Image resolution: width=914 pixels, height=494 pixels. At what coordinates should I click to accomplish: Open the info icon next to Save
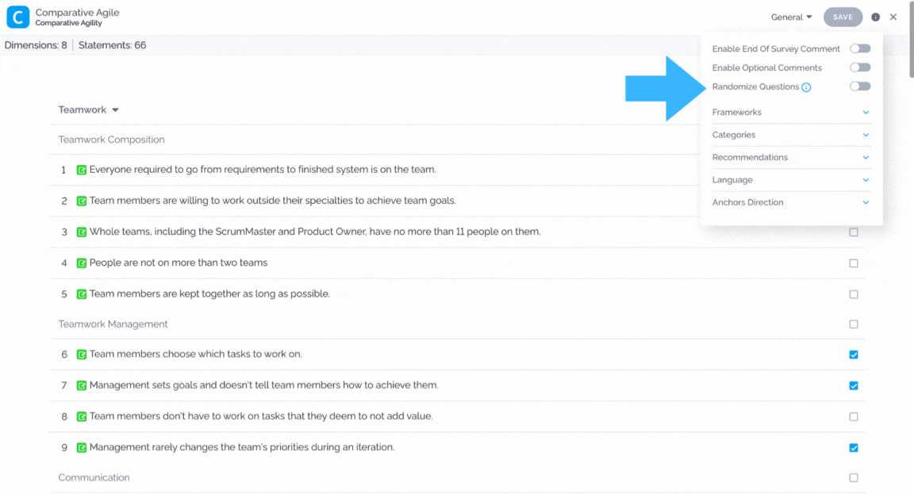876,17
